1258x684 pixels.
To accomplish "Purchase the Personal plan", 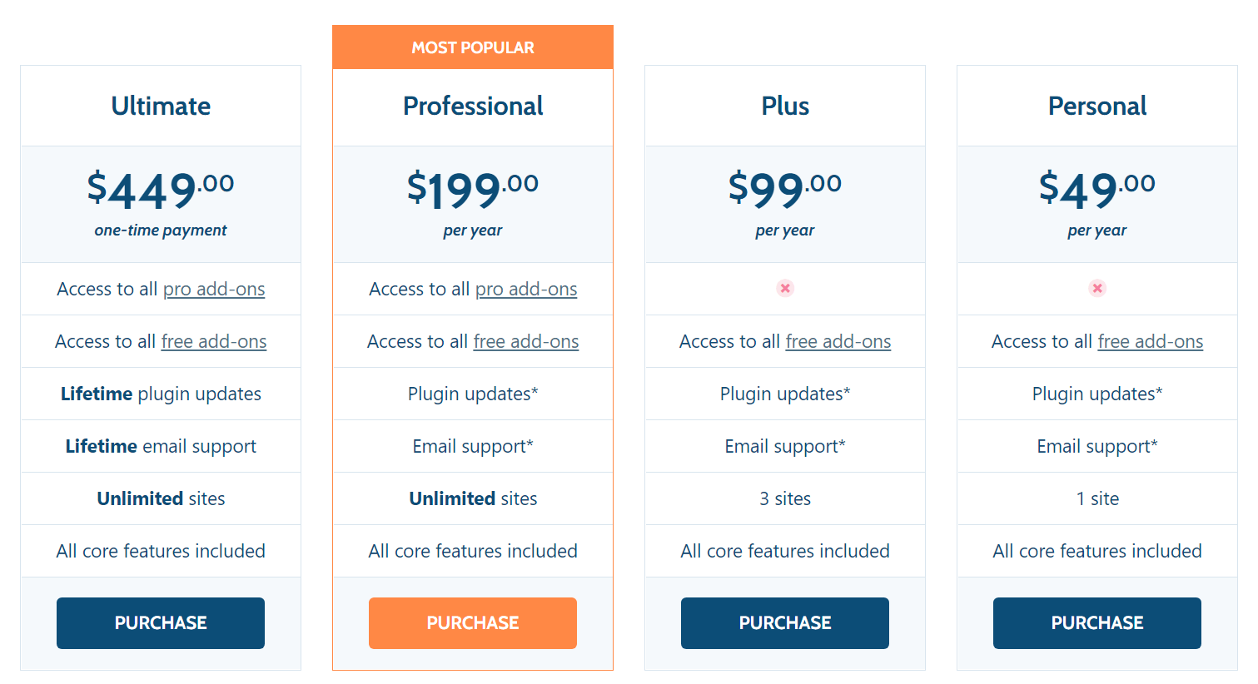I will tap(1096, 622).
